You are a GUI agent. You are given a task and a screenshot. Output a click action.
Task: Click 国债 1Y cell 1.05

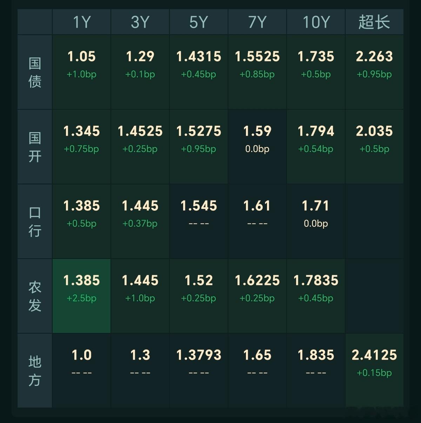pyautogui.click(x=82, y=72)
